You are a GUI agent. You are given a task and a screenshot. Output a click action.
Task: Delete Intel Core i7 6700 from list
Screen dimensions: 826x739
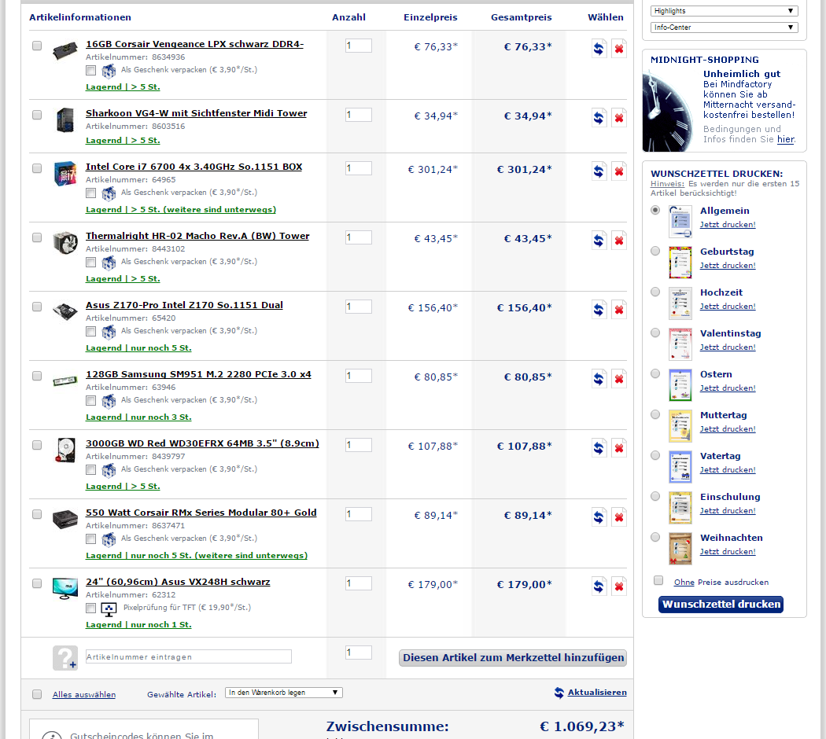[619, 171]
